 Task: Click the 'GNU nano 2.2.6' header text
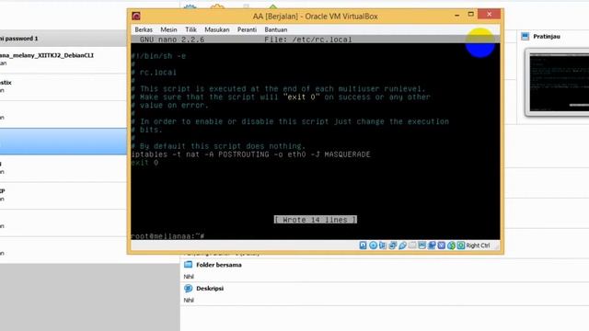click(x=172, y=40)
